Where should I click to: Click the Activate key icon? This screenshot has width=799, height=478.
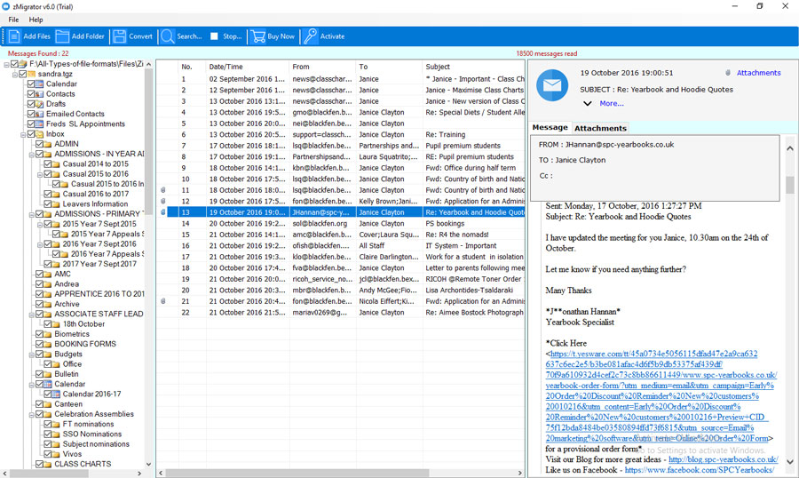tap(310, 36)
